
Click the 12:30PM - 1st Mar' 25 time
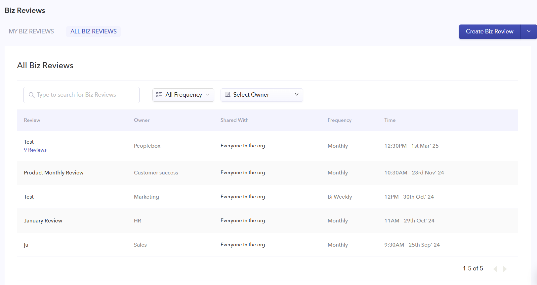pos(411,146)
